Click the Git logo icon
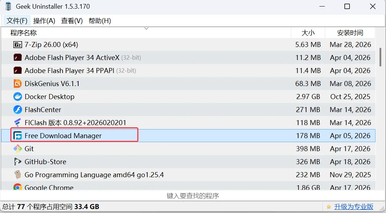Image resolution: width=386 pixels, height=213 pixels. (17, 149)
